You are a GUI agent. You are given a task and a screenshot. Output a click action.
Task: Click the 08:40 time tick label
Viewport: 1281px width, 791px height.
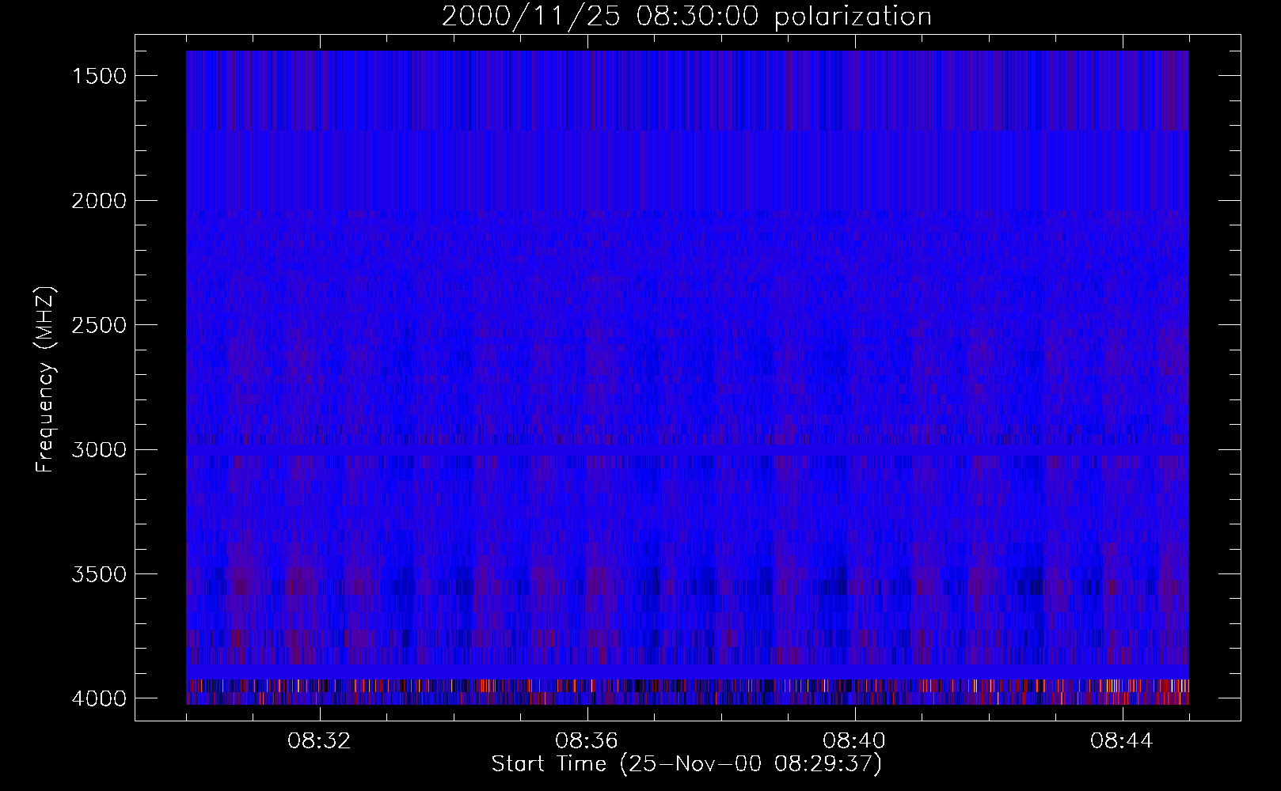pos(855,741)
